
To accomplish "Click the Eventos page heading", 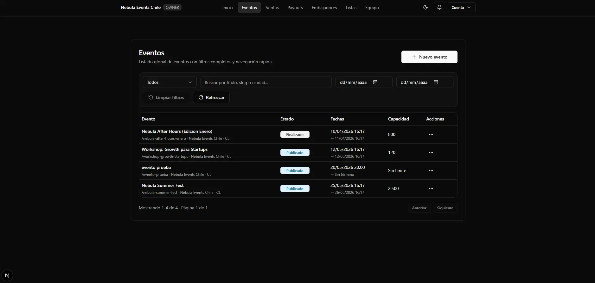I will tap(151, 53).
